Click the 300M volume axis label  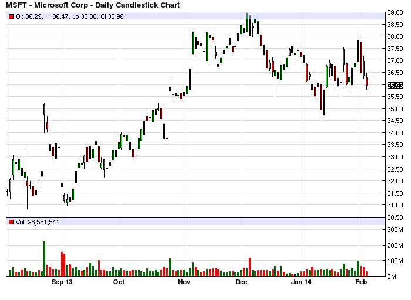coord(395,230)
